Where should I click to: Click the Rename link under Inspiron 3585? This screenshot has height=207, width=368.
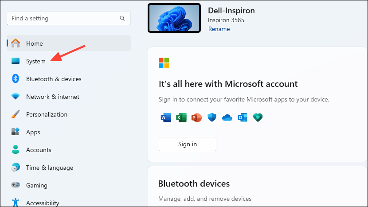(219, 29)
